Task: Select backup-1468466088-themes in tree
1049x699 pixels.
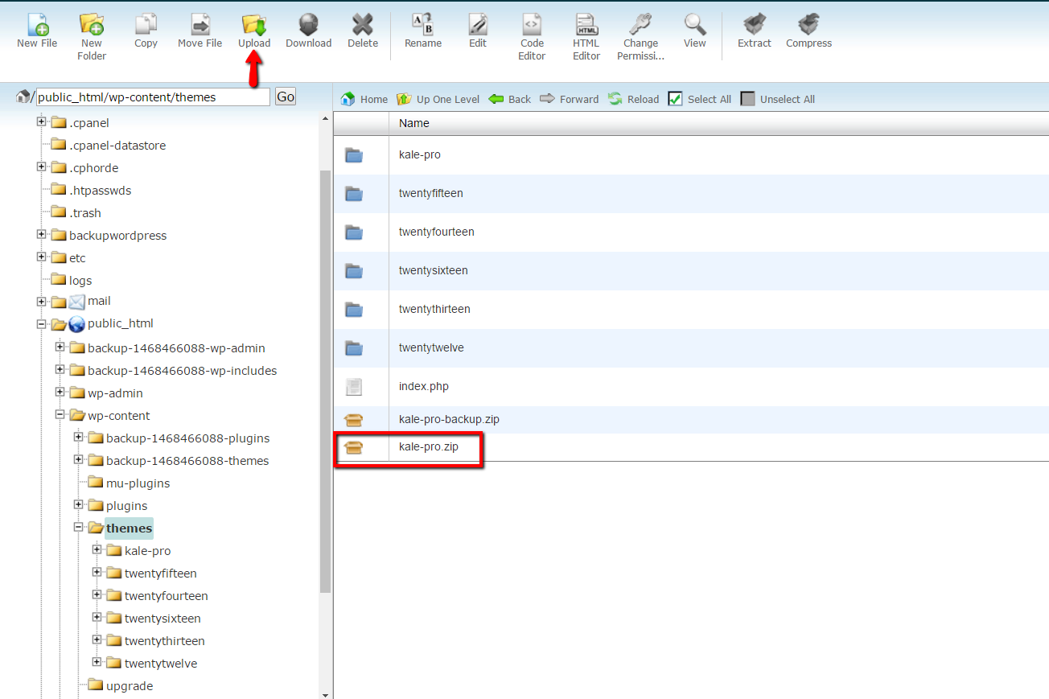Action: click(x=187, y=460)
